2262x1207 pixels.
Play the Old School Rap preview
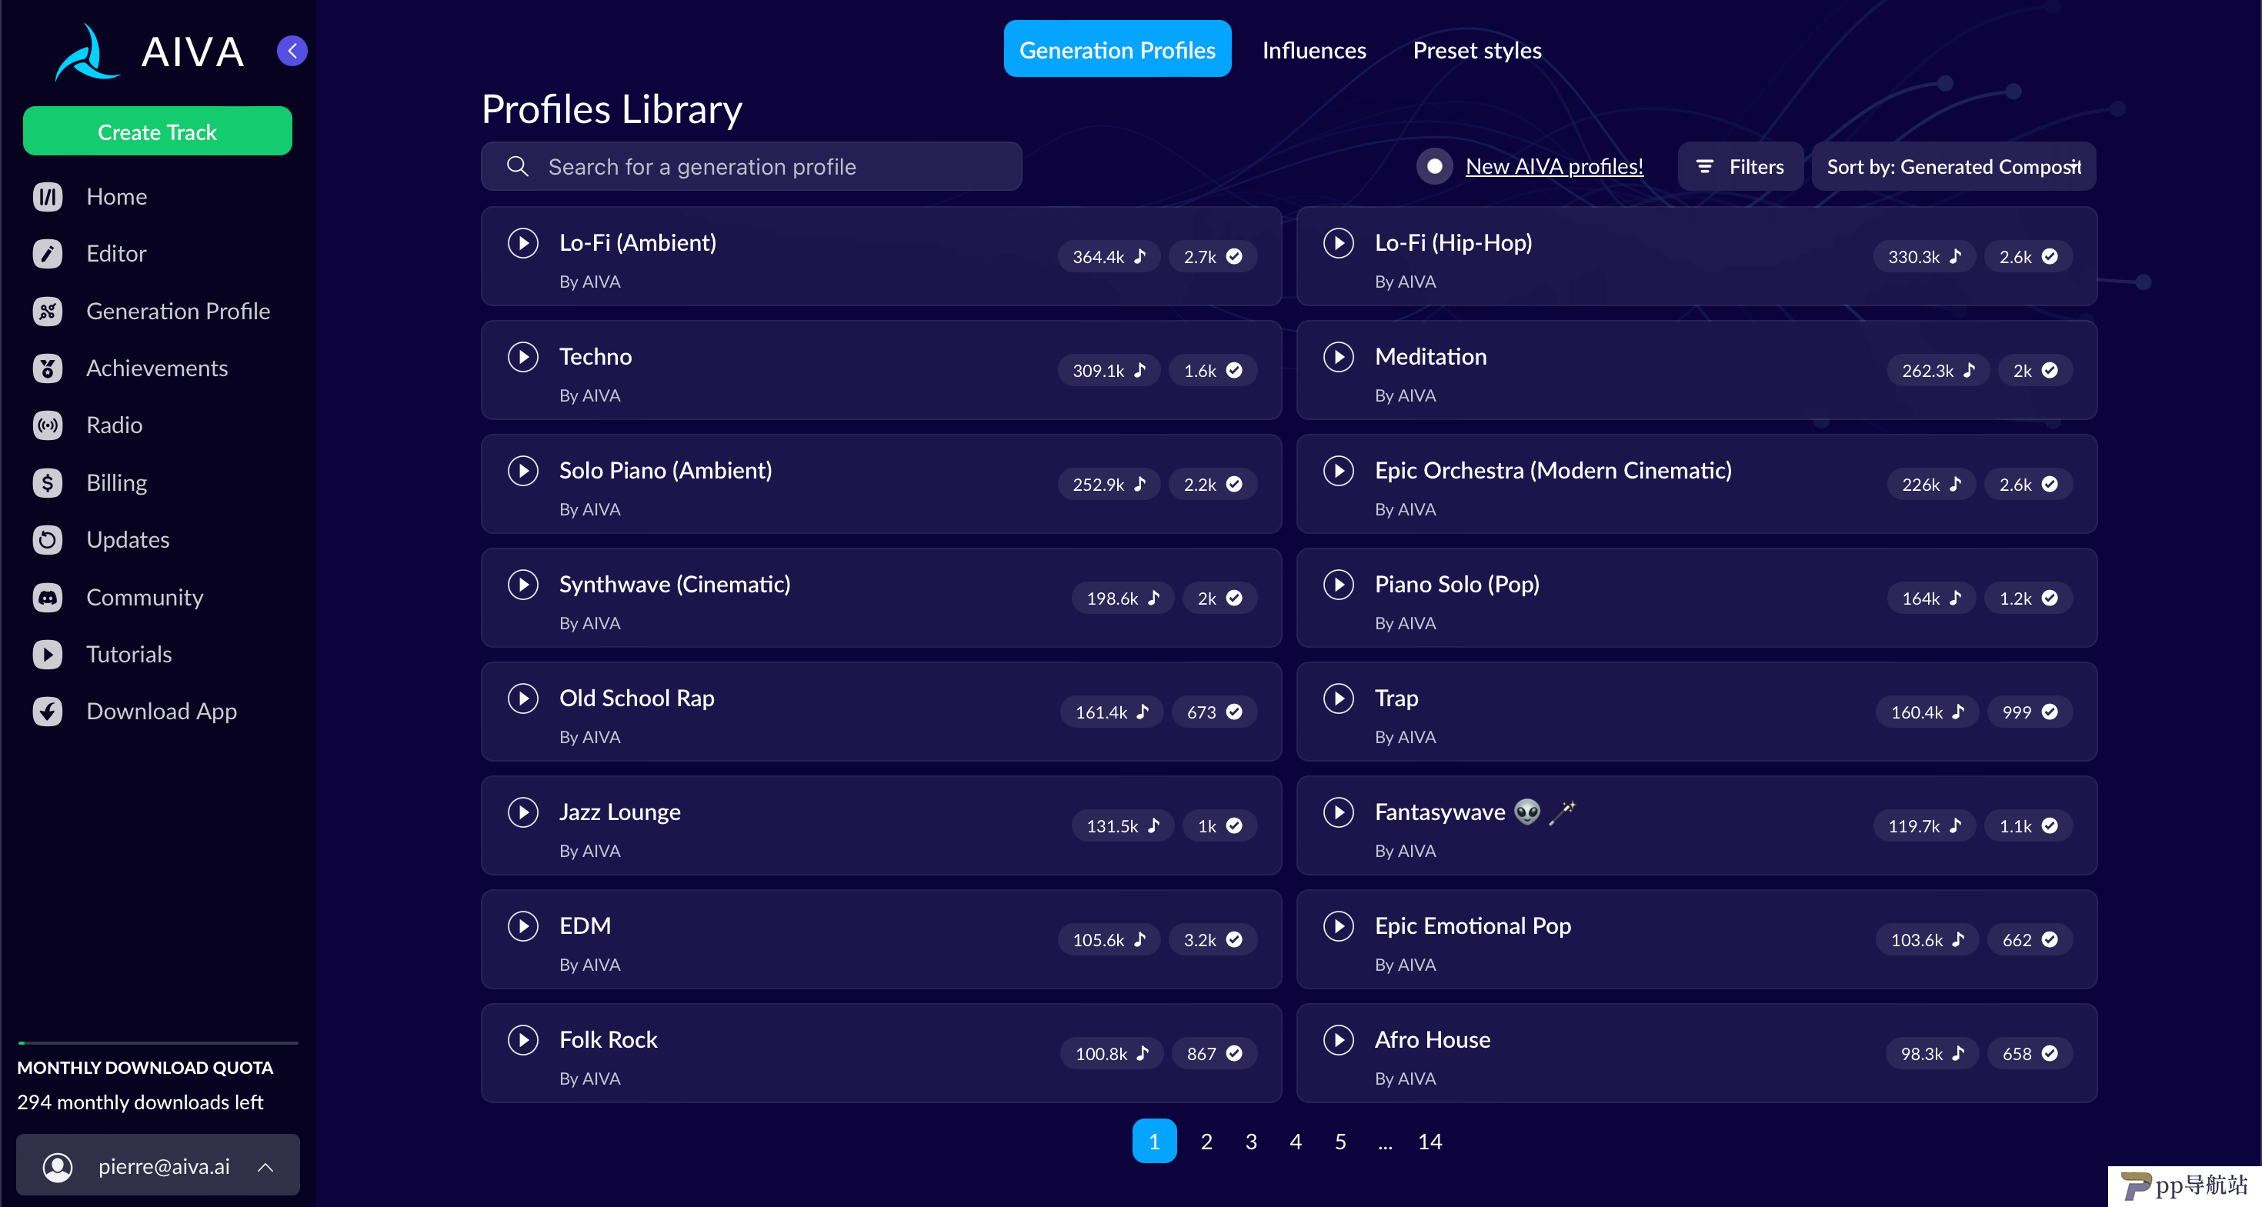(523, 698)
